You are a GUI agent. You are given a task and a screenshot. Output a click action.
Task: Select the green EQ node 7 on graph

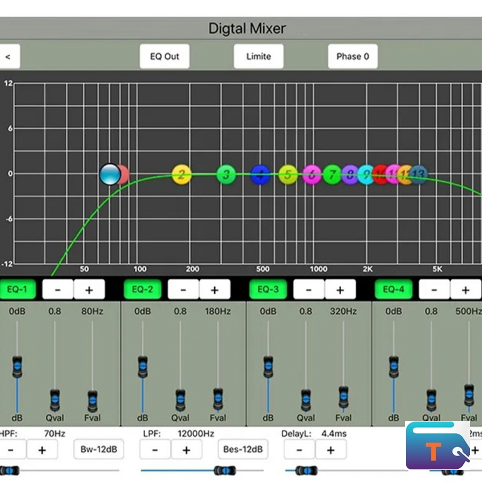pyautogui.click(x=332, y=175)
